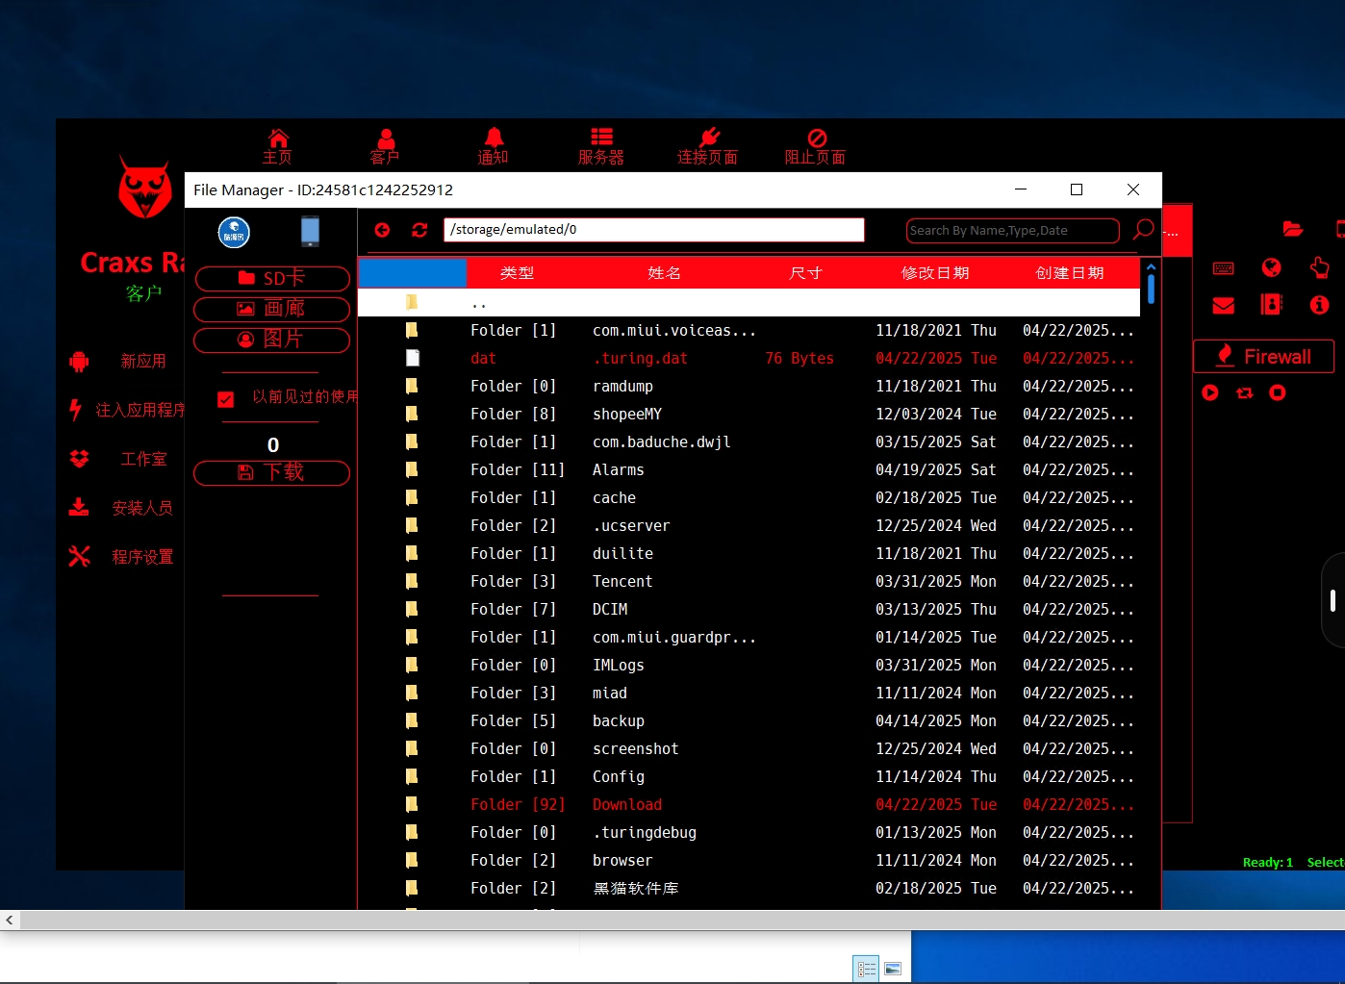Click the lightning bolt icon beside 注入应用程序
Screen dimensions: 1345x984
point(75,410)
